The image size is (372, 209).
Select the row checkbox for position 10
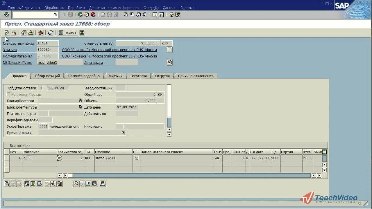tap(6, 158)
